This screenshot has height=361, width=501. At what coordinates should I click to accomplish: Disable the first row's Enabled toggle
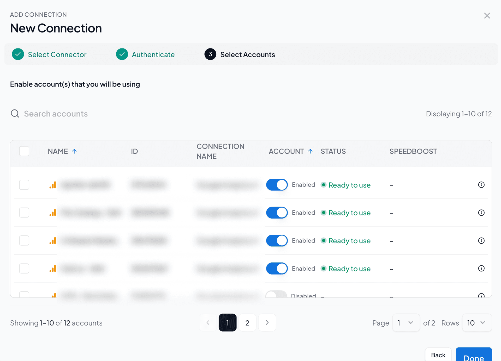(277, 185)
